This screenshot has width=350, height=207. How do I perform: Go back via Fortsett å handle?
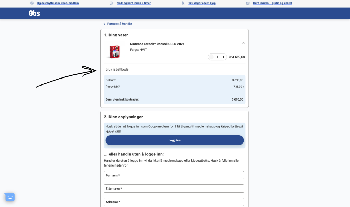119,24
